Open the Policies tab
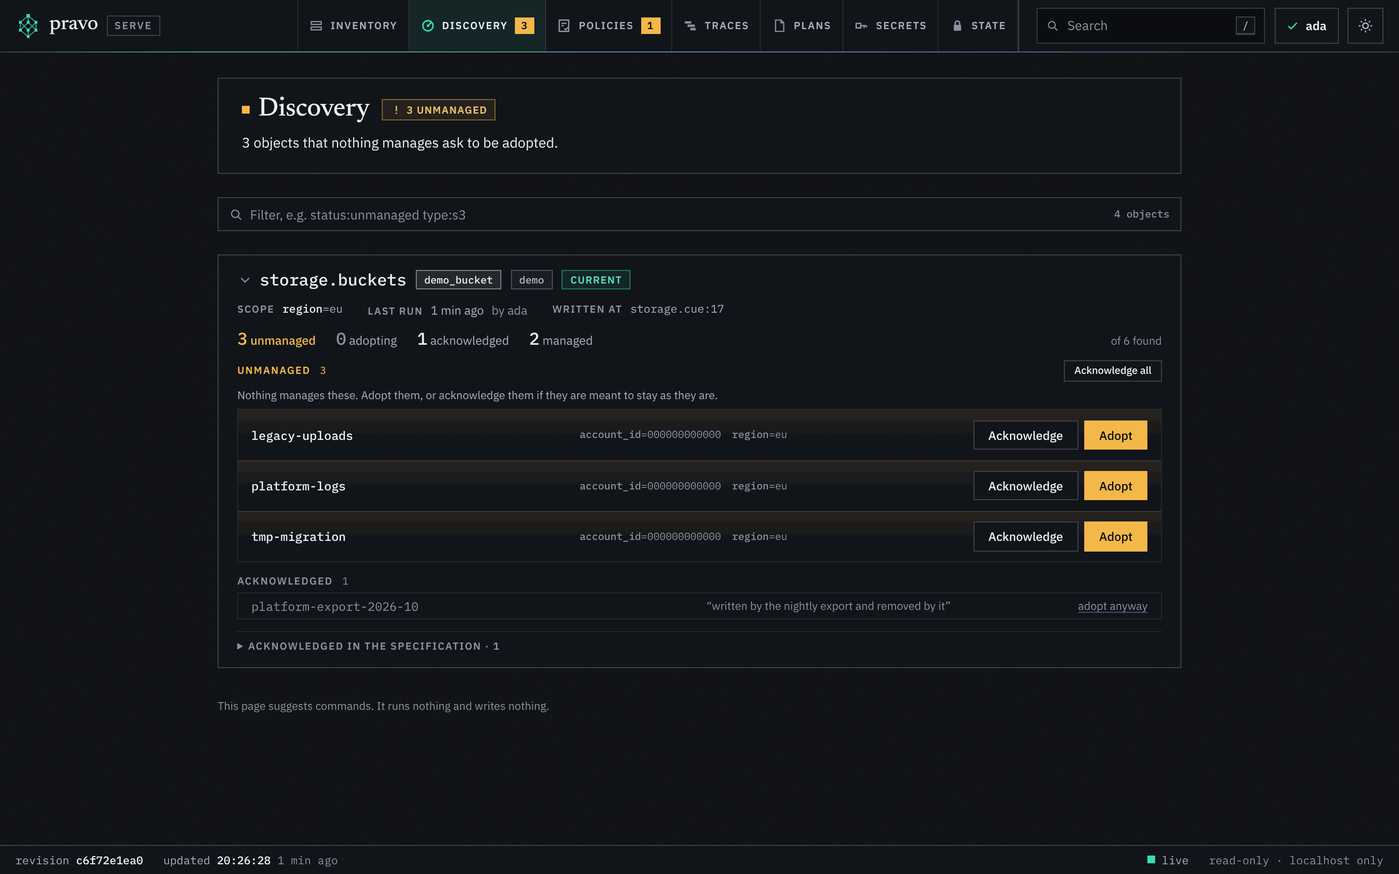 [608, 25]
